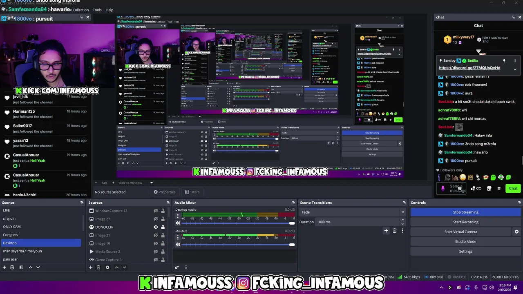
Task: Move scene up in Scenes list
Action: (x=30, y=267)
